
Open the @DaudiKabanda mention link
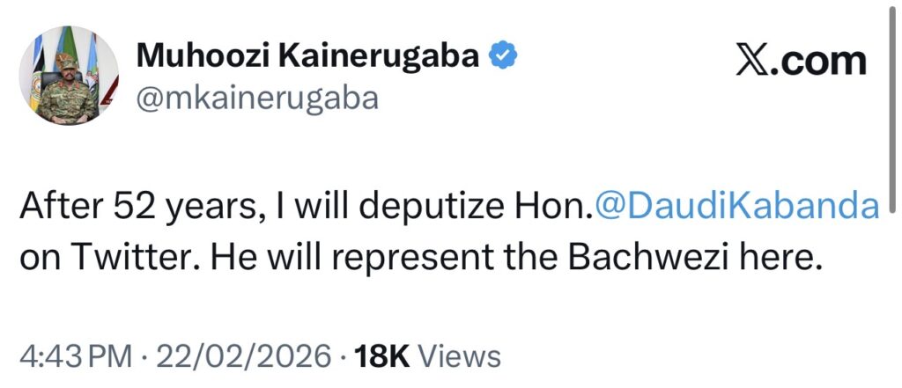737,207
